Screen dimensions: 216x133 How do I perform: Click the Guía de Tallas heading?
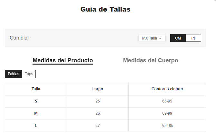pos(105,9)
